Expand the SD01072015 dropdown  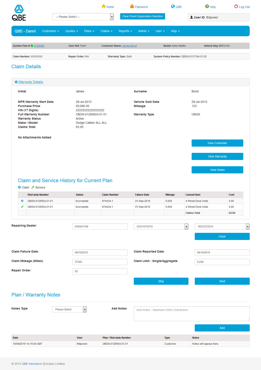[x=222, y=226]
